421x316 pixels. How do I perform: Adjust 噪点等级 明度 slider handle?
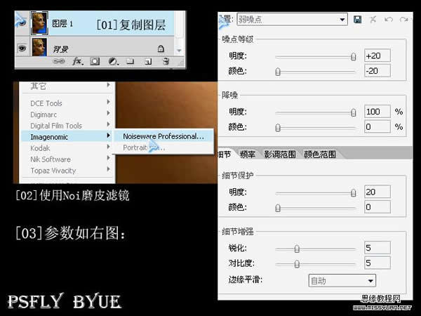pos(354,57)
